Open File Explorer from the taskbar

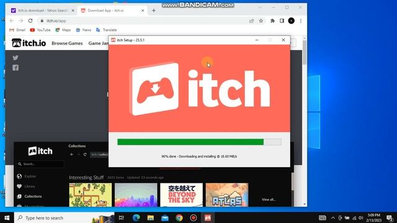pos(151,217)
